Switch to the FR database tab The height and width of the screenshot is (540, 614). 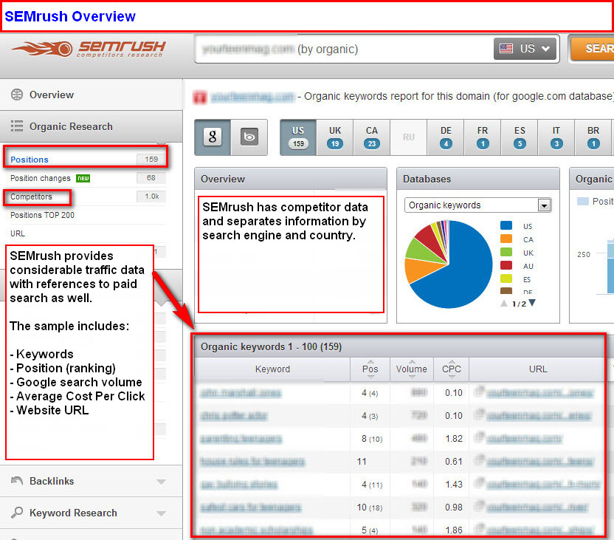483,137
